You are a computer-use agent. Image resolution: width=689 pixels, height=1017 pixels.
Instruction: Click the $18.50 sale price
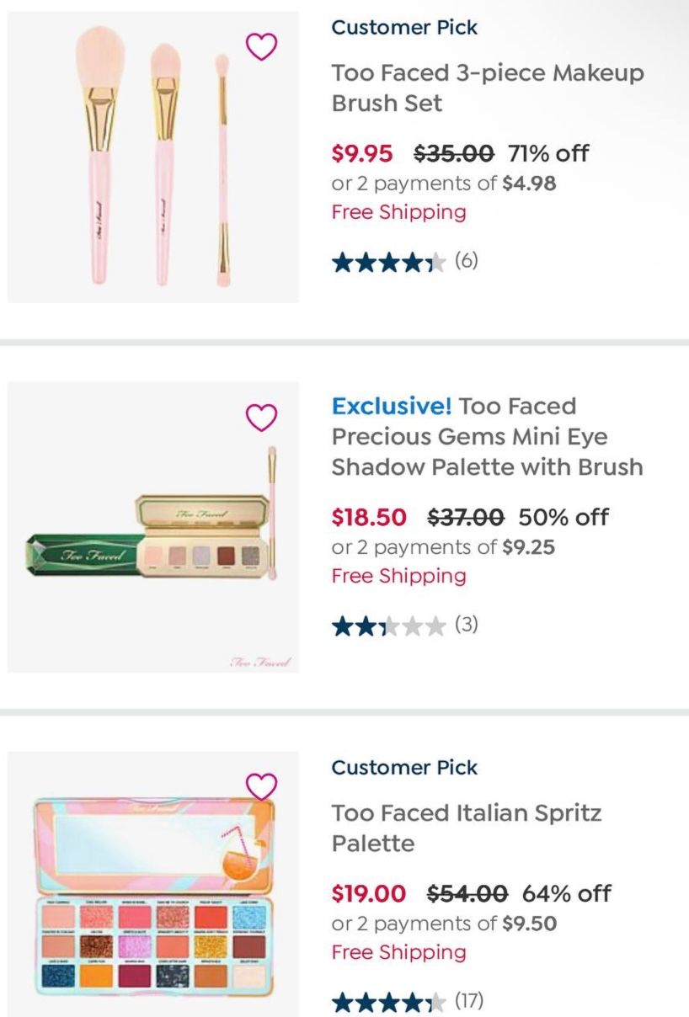coord(369,517)
